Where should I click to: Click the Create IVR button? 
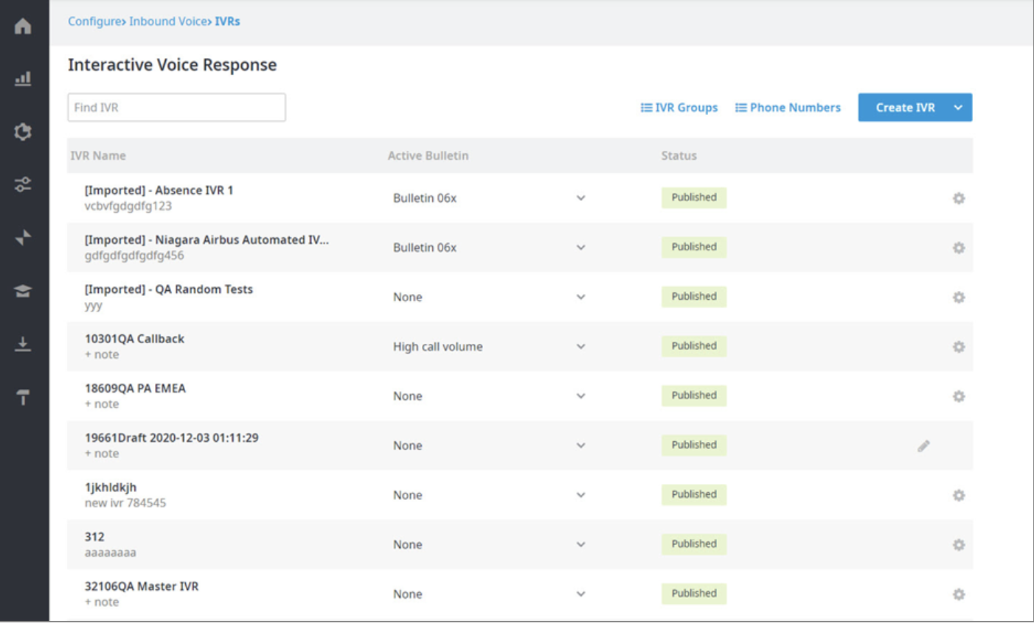click(x=905, y=108)
